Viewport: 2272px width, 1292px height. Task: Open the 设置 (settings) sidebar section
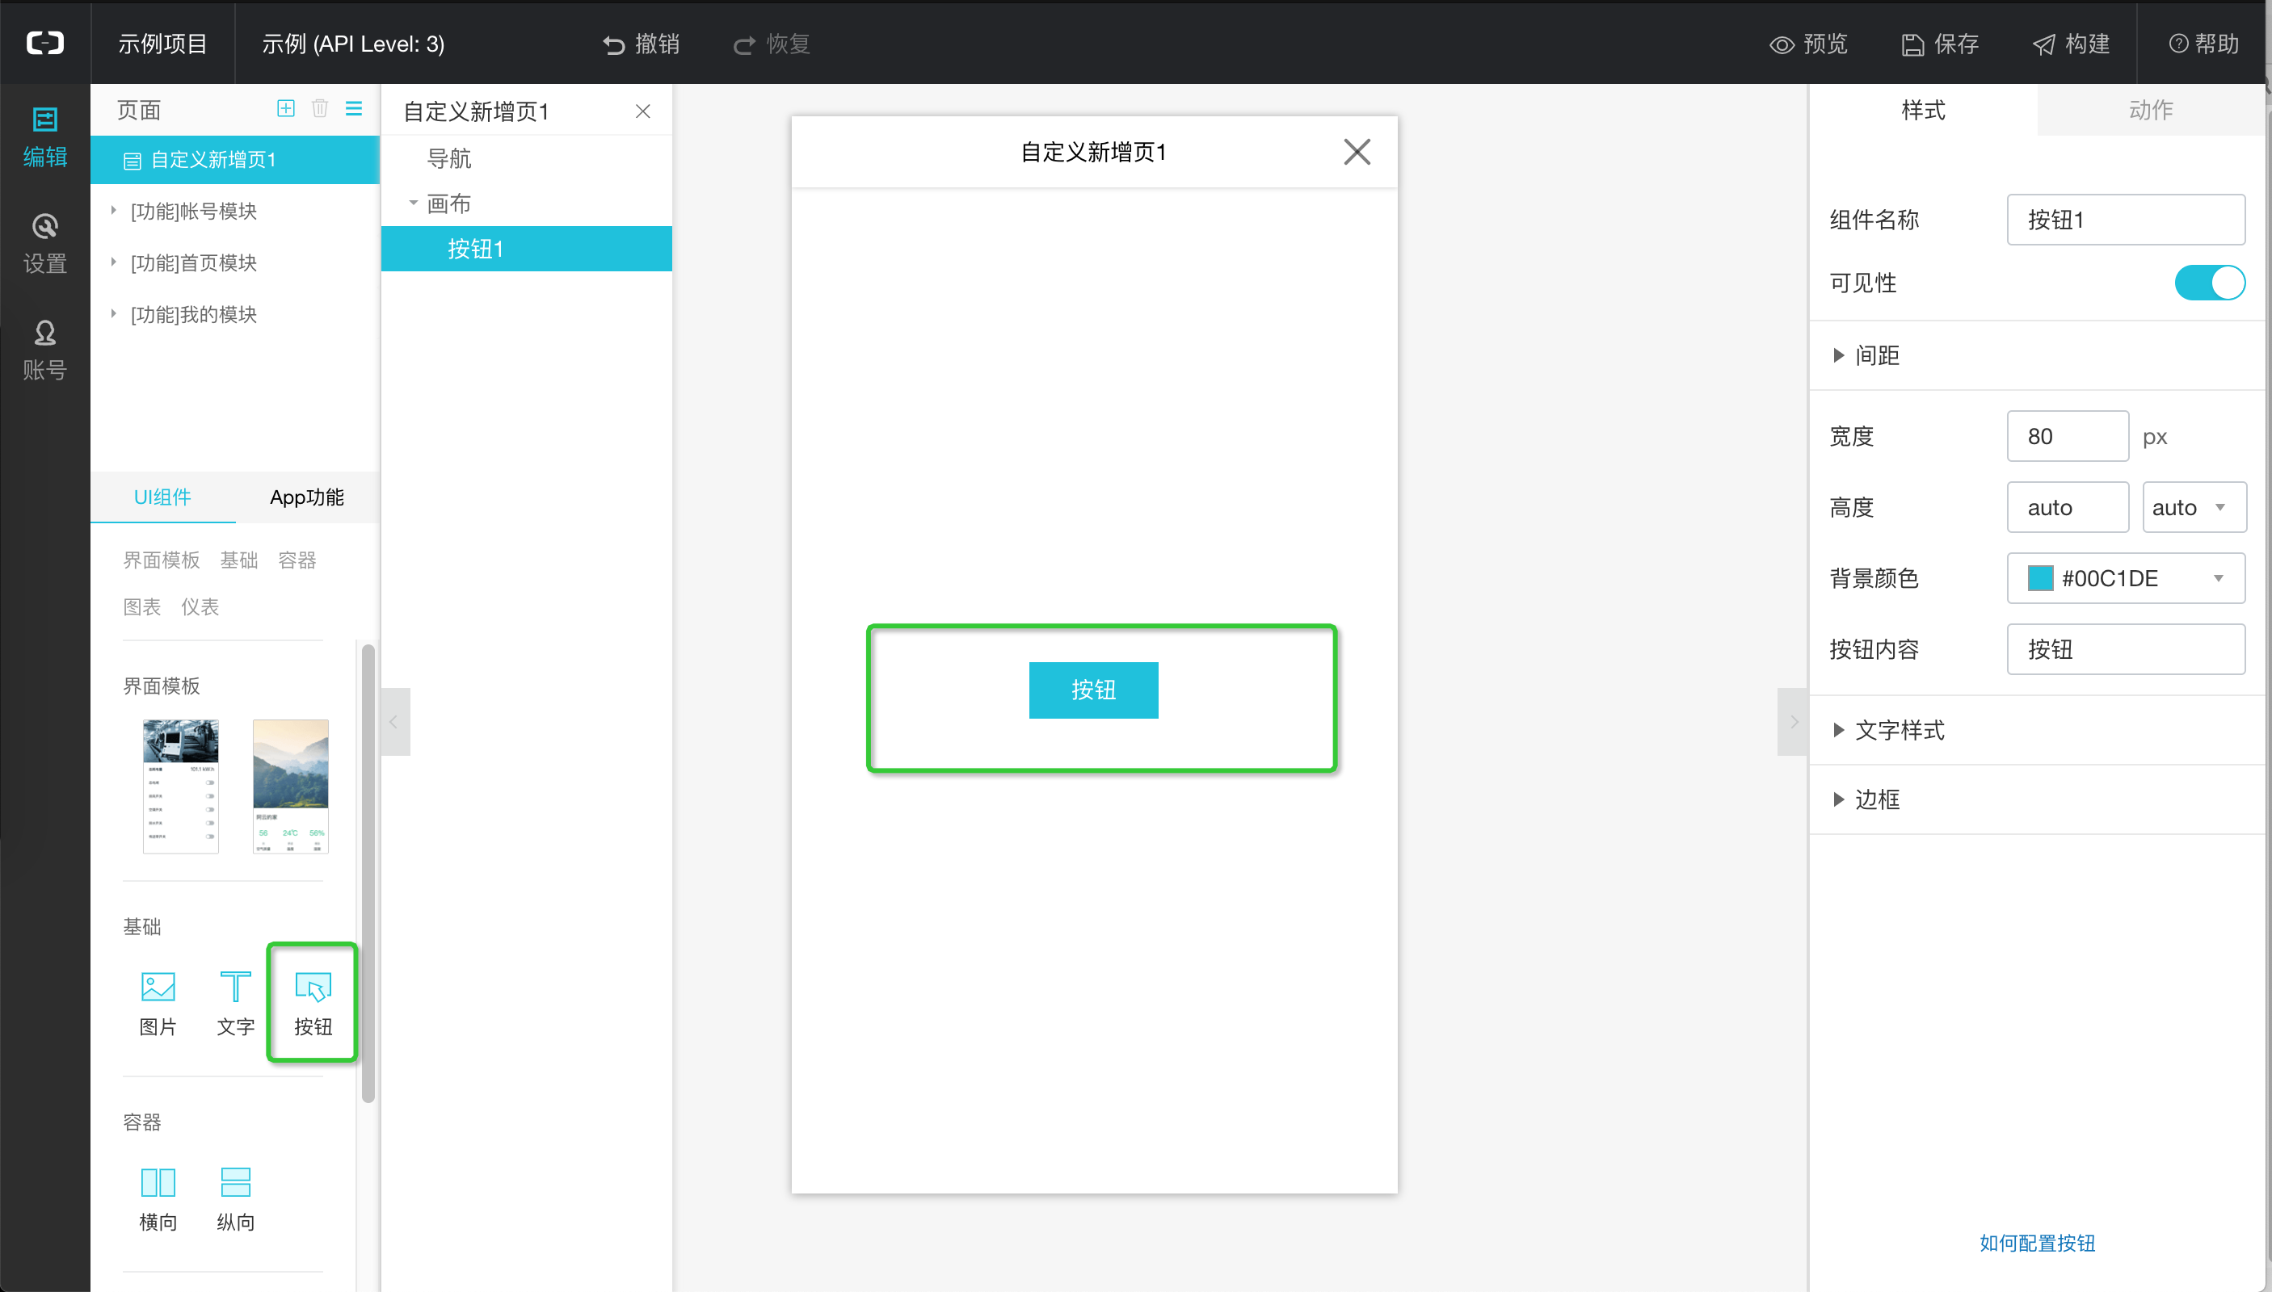coord(44,243)
